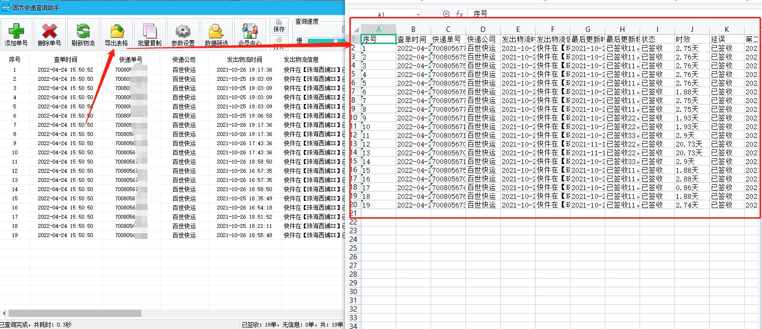Select spreadsheet column E header
Screen dimensions: 762x329
pos(518,30)
